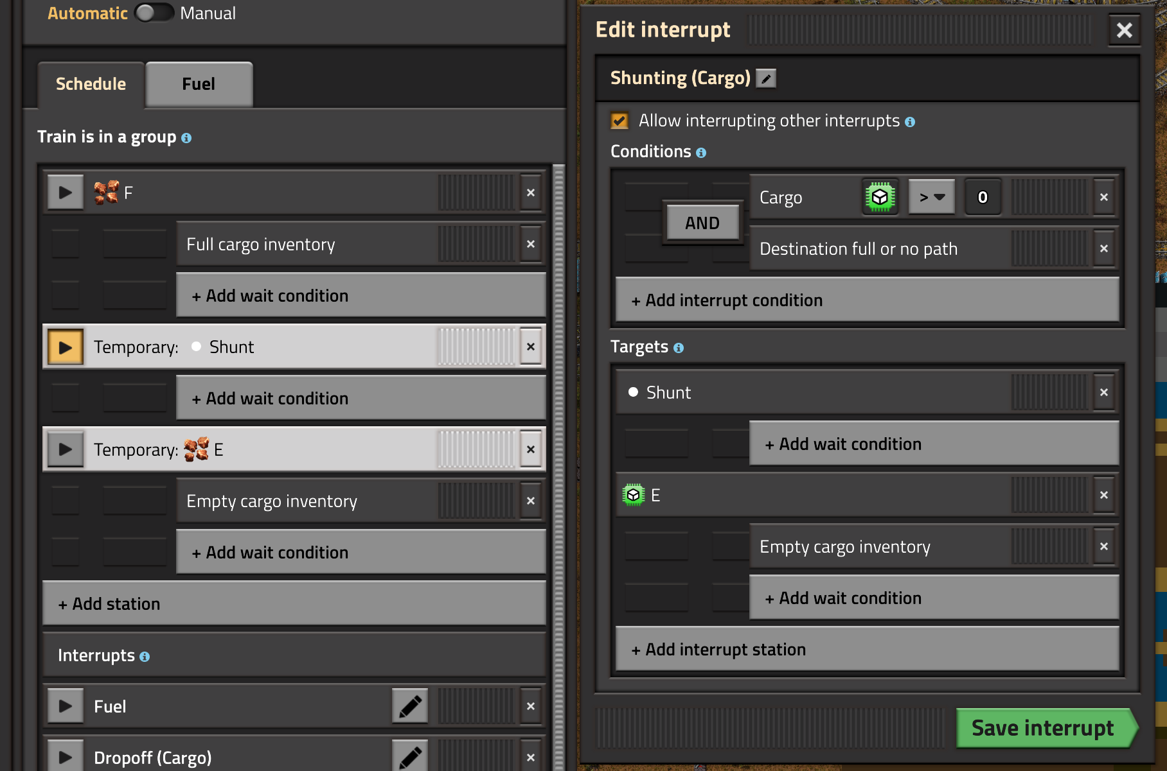Click the info icon next to Targets
1167x771 pixels.
tap(679, 348)
